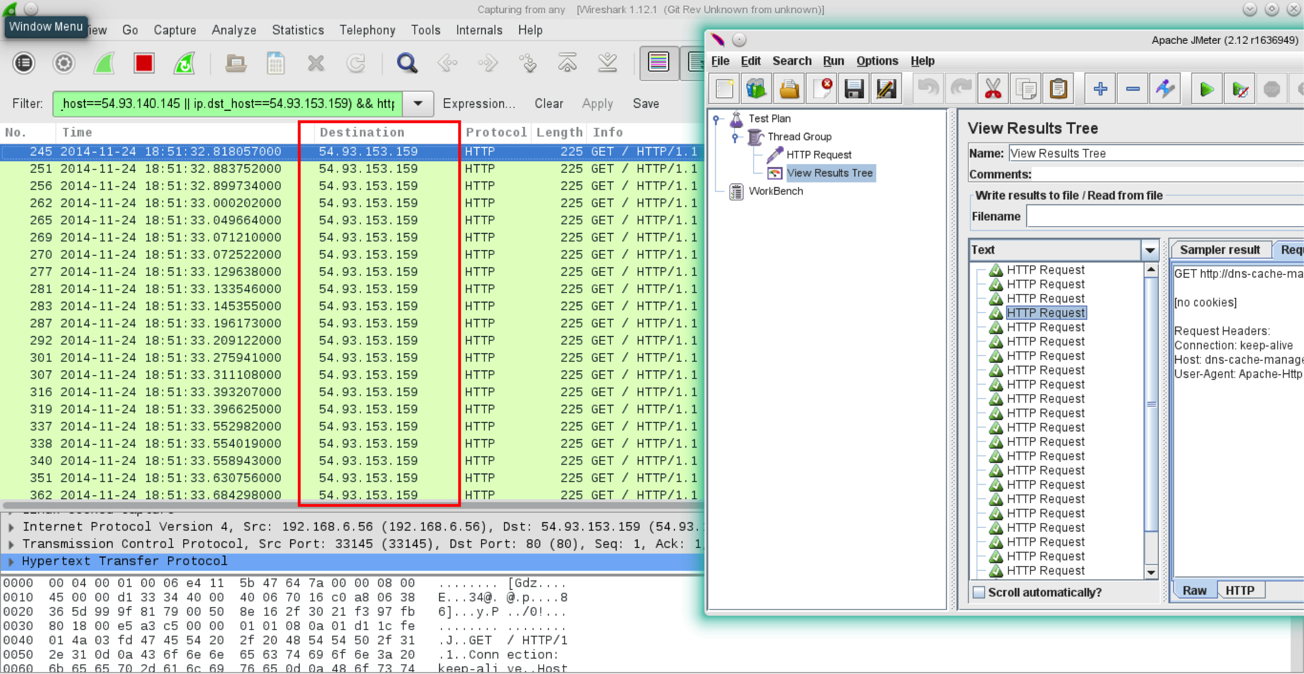Open a capture file in Wireshark
The width and height of the screenshot is (1304, 674).
click(236, 63)
